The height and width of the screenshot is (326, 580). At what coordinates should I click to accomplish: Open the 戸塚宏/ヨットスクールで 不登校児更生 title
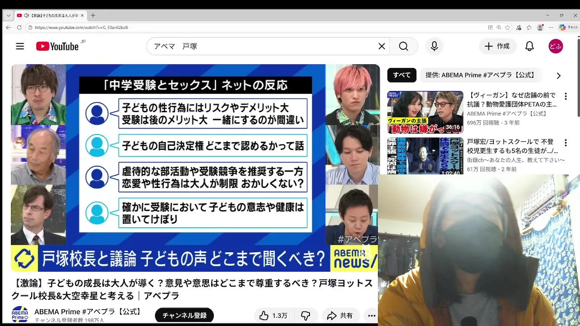[x=512, y=146]
